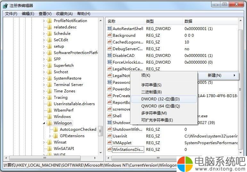Select the SoftwareProtectionPlatform tree item
The image size is (247, 172).
(76, 53)
